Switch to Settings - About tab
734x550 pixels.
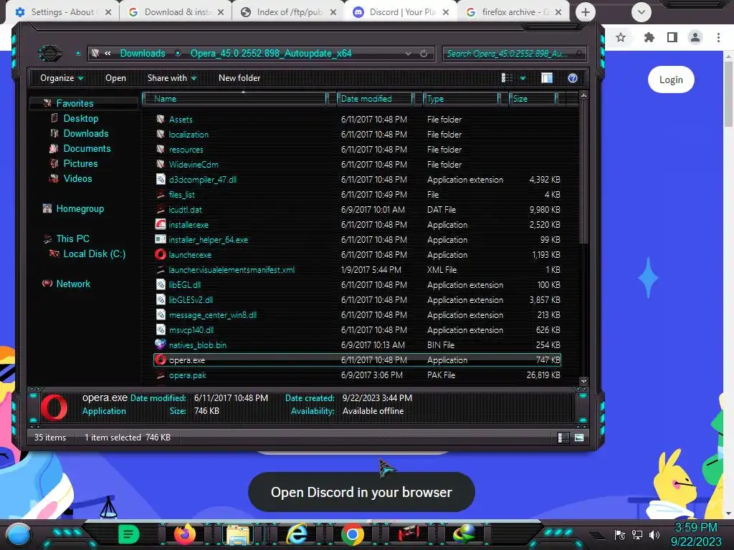click(62, 12)
